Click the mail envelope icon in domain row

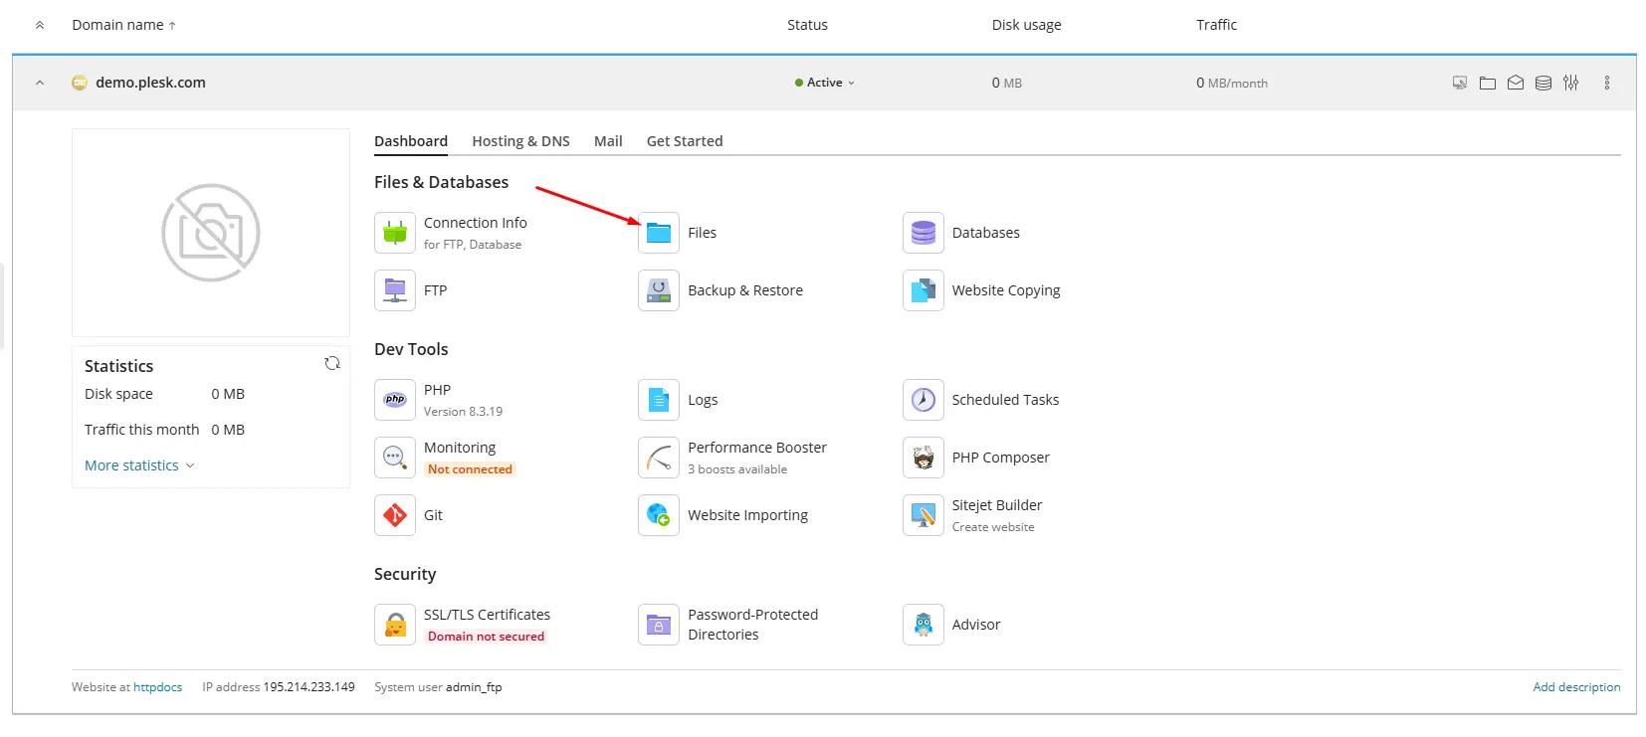pos(1515,83)
